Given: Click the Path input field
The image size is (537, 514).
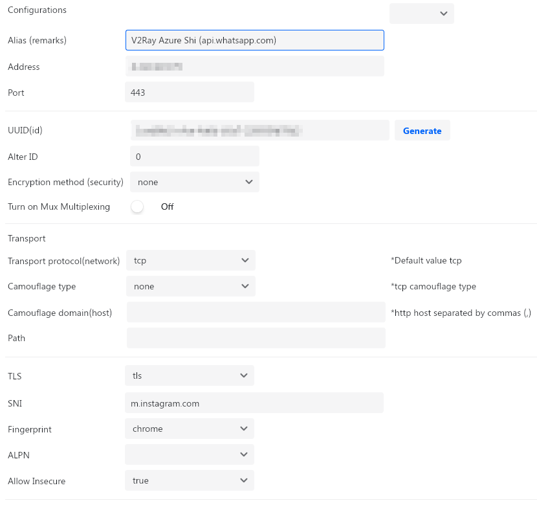Looking at the screenshot, I should 256,338.
